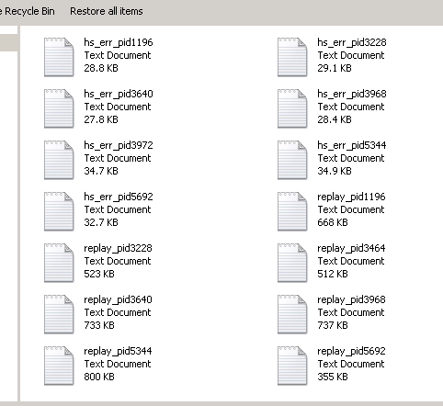The image size is (443, 417).
Task: Click the file name replay_pid3640
Action: (x=118, y=299)
